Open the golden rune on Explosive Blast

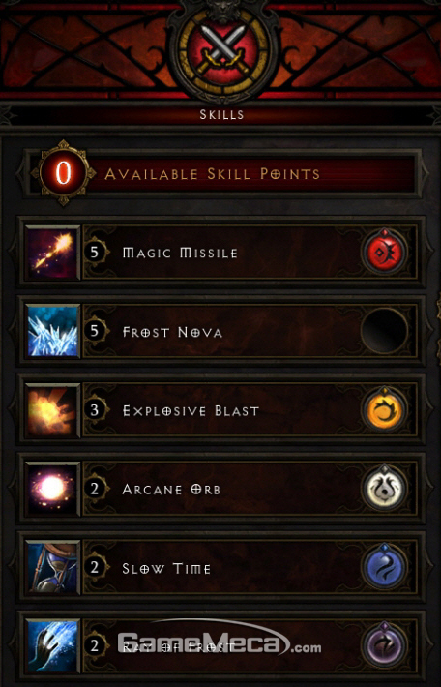[384, 410]
